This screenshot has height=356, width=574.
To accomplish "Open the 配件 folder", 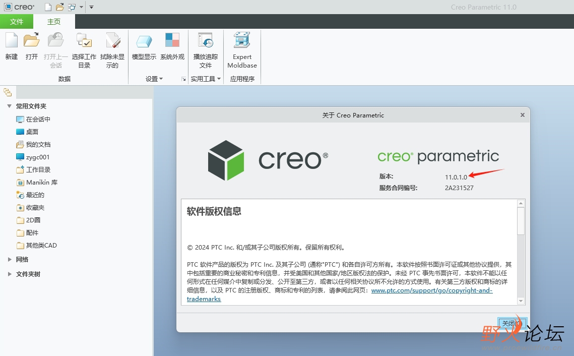I will [x=27, y=233].
